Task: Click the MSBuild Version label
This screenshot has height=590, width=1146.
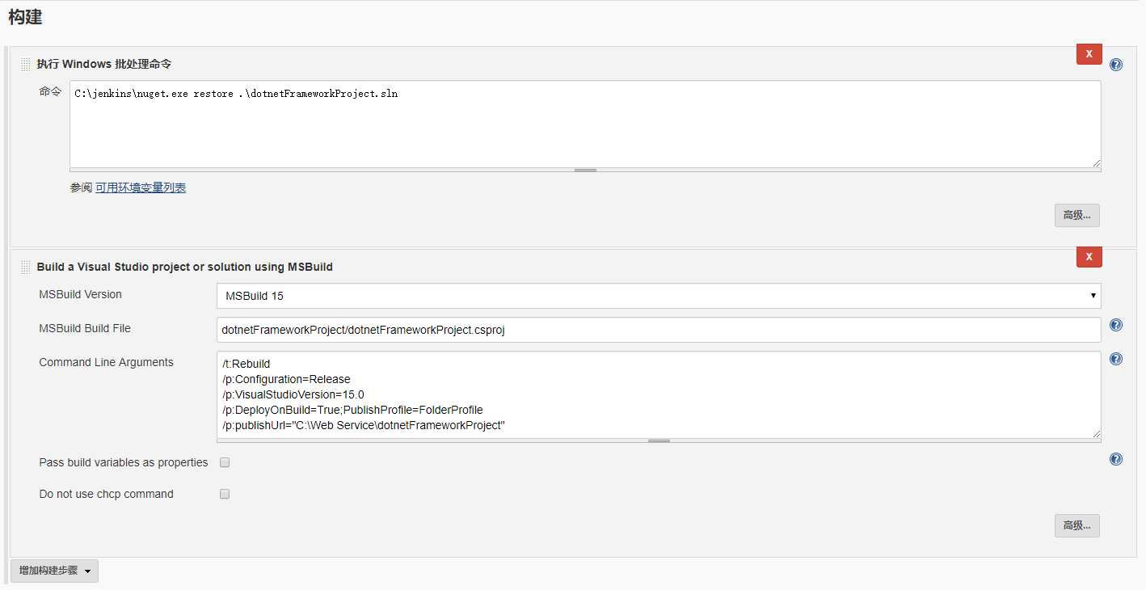Action: (80, 294)
